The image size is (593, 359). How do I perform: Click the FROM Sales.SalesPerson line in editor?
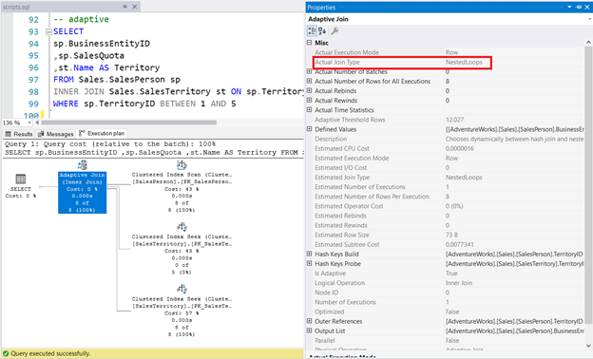click(x=117, y=80)
